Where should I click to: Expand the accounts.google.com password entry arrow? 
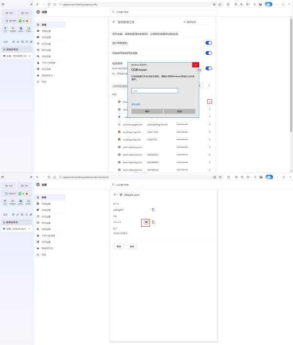(x=210, y=125)
